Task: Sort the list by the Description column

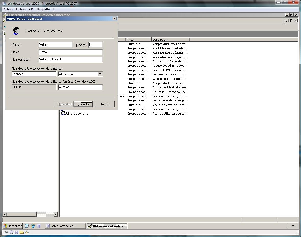Action: 170,40
